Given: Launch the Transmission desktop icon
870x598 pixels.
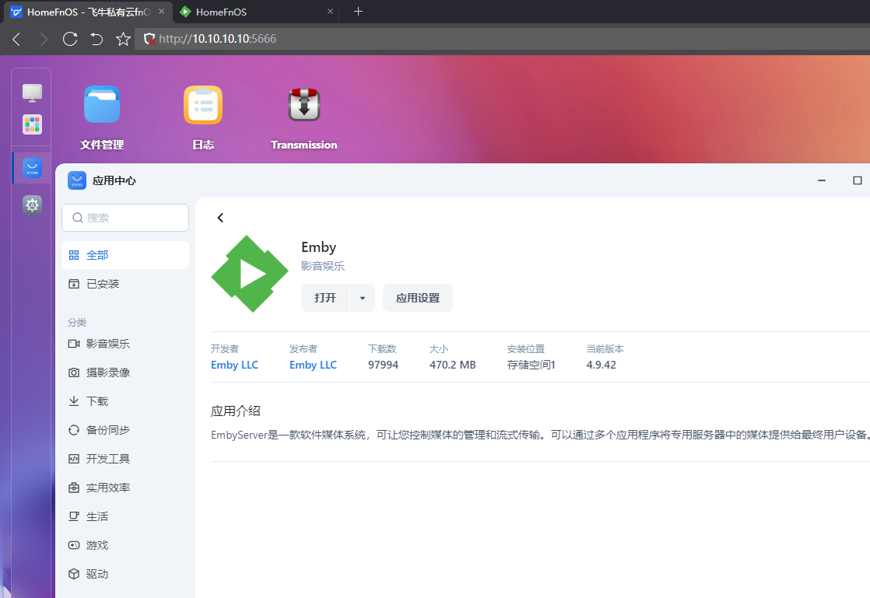Looking at the screenshot, I should 303,105.
